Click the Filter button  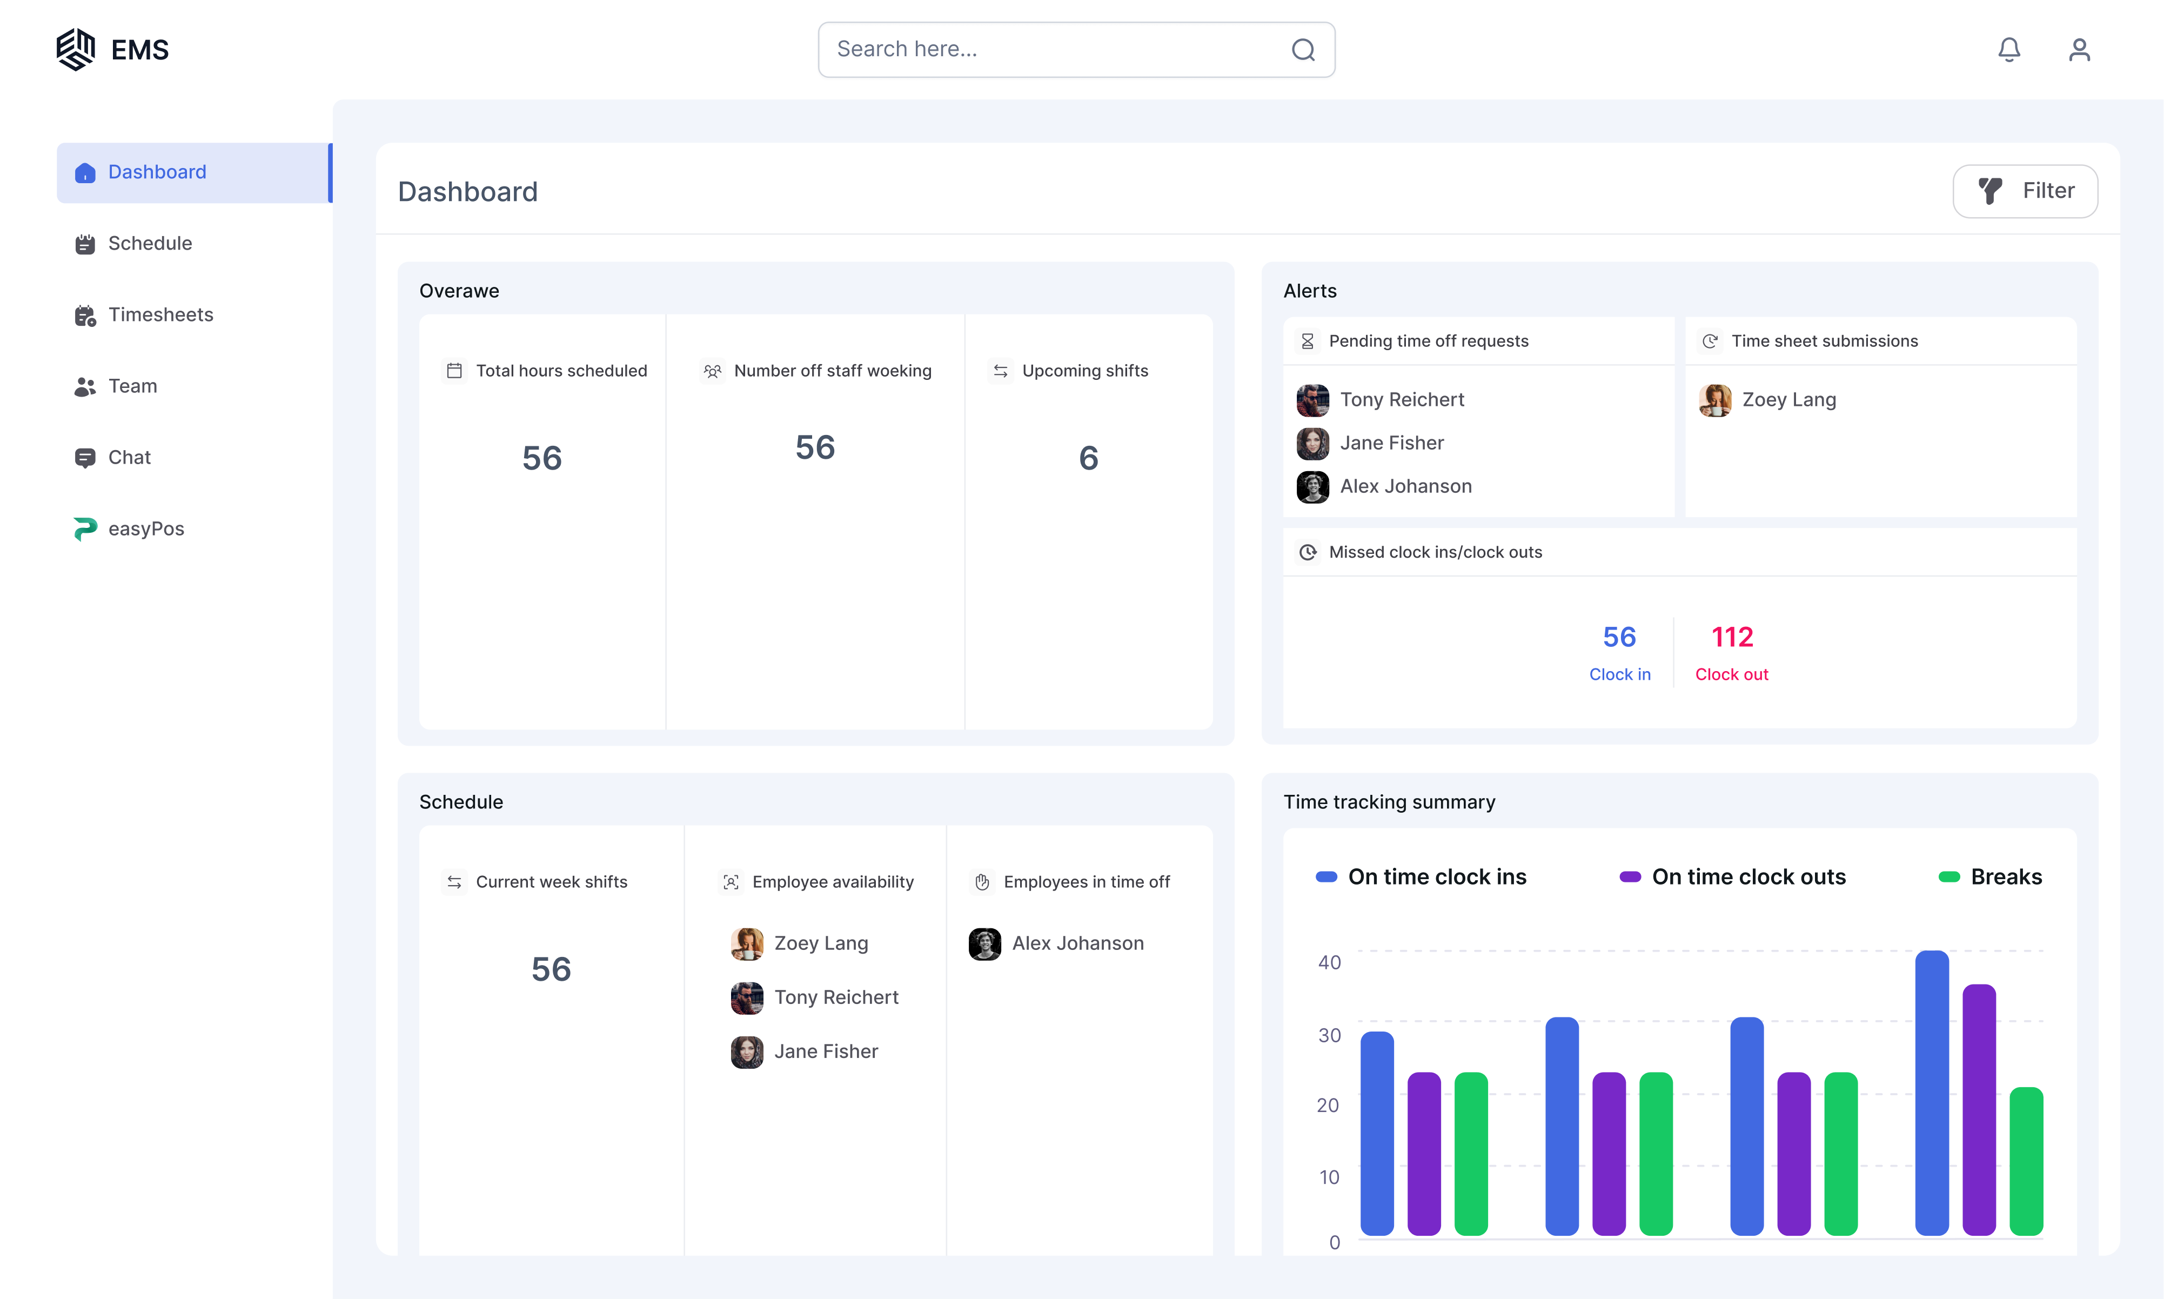(x=2025, y=191)
